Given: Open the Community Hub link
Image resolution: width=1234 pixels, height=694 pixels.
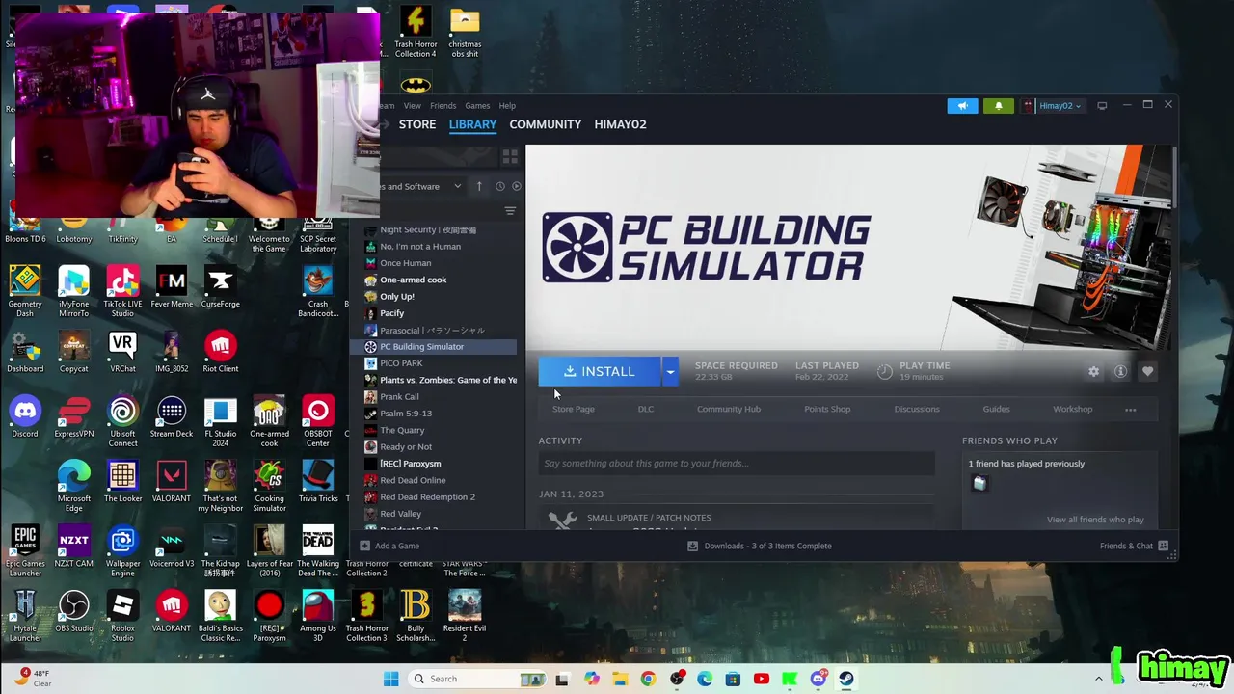Looking at the screenshot, I should (728, 410).
